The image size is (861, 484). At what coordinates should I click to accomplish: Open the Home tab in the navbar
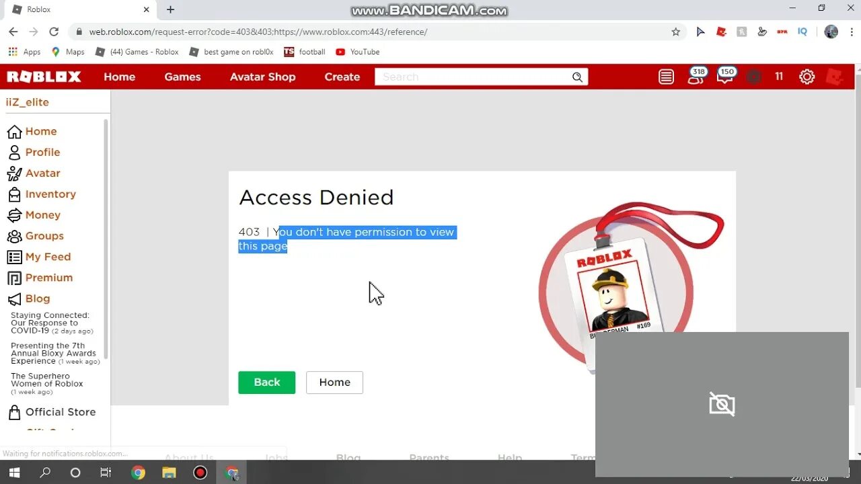120,77
